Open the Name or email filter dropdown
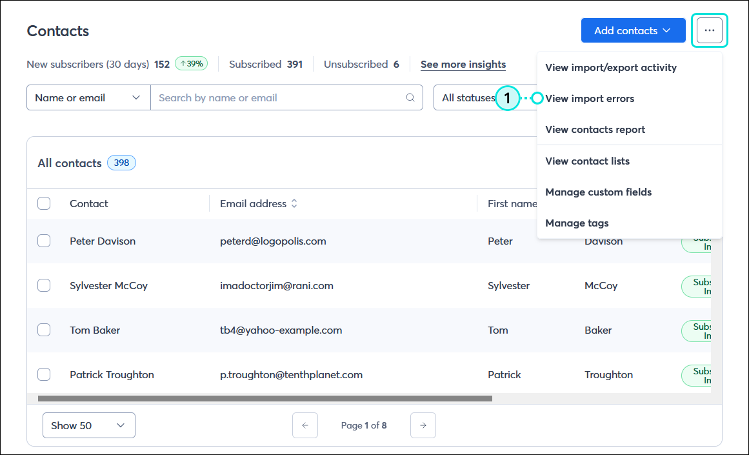The image size is (749, 455). 88,97
